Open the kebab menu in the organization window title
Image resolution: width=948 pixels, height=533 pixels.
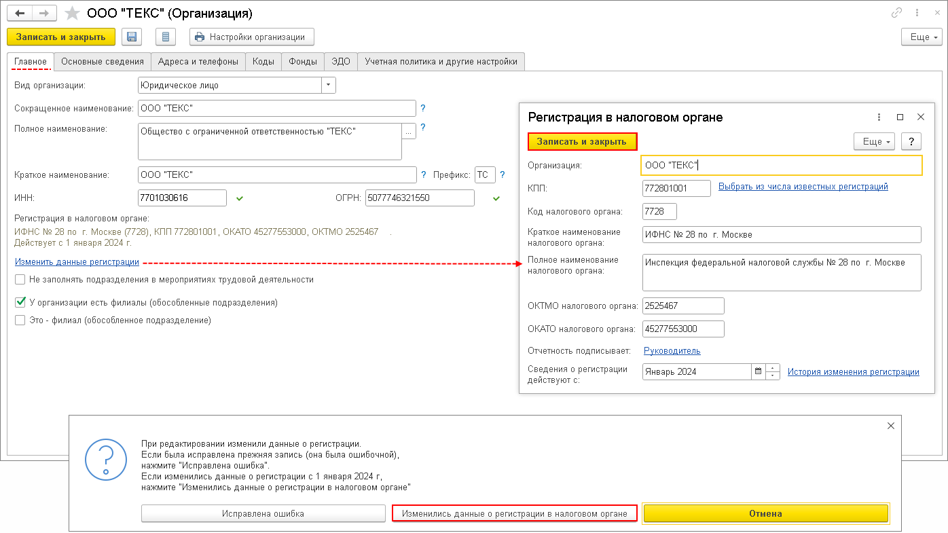pyautogui.click(x=916, y=13)
